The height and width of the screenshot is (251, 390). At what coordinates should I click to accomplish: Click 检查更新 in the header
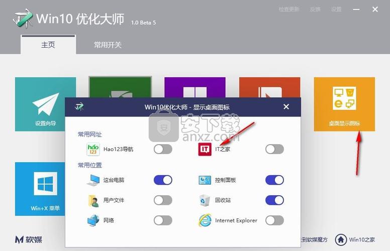[x=289, y=10]
